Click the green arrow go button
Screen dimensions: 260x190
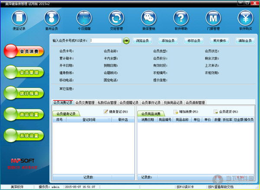click(127, 41)
